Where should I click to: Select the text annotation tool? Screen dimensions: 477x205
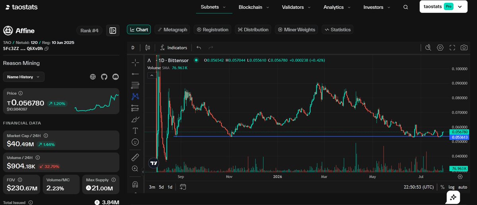(135, 130)
